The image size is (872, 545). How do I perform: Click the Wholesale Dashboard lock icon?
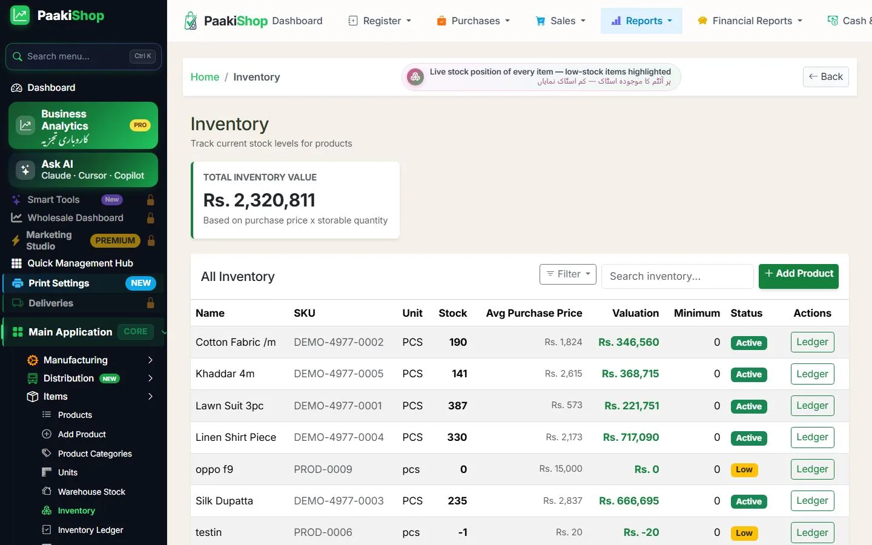(x=151, y=218)
